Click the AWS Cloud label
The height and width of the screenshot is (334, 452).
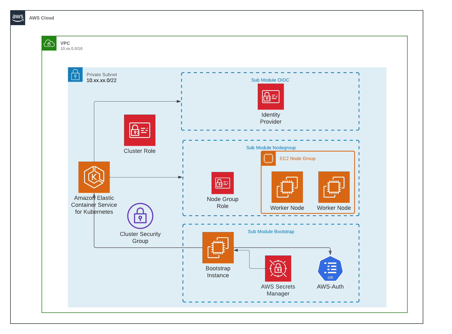[x=42, y=18]
